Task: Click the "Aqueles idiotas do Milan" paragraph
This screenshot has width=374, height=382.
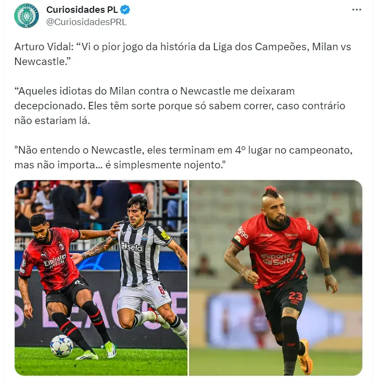Action: (180, 106)
